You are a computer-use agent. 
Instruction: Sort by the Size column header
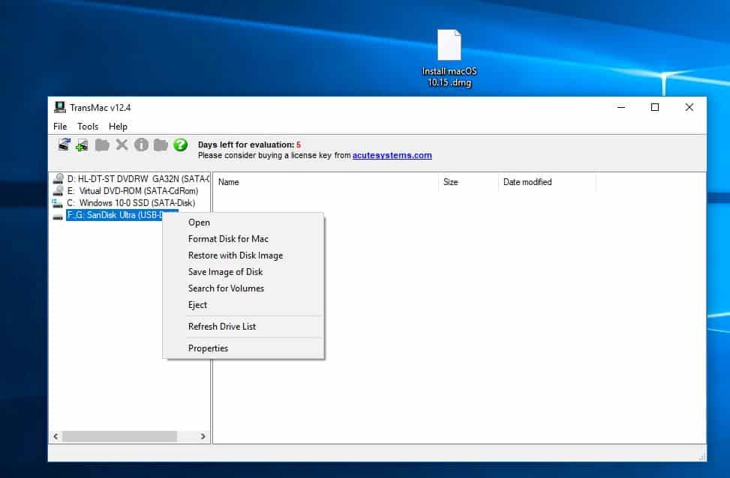pos(468,182)
